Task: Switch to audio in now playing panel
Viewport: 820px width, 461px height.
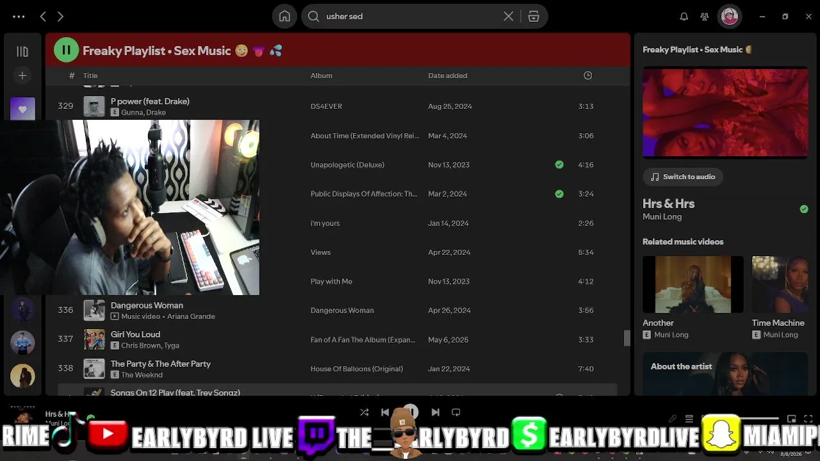Action: [683, 177]
